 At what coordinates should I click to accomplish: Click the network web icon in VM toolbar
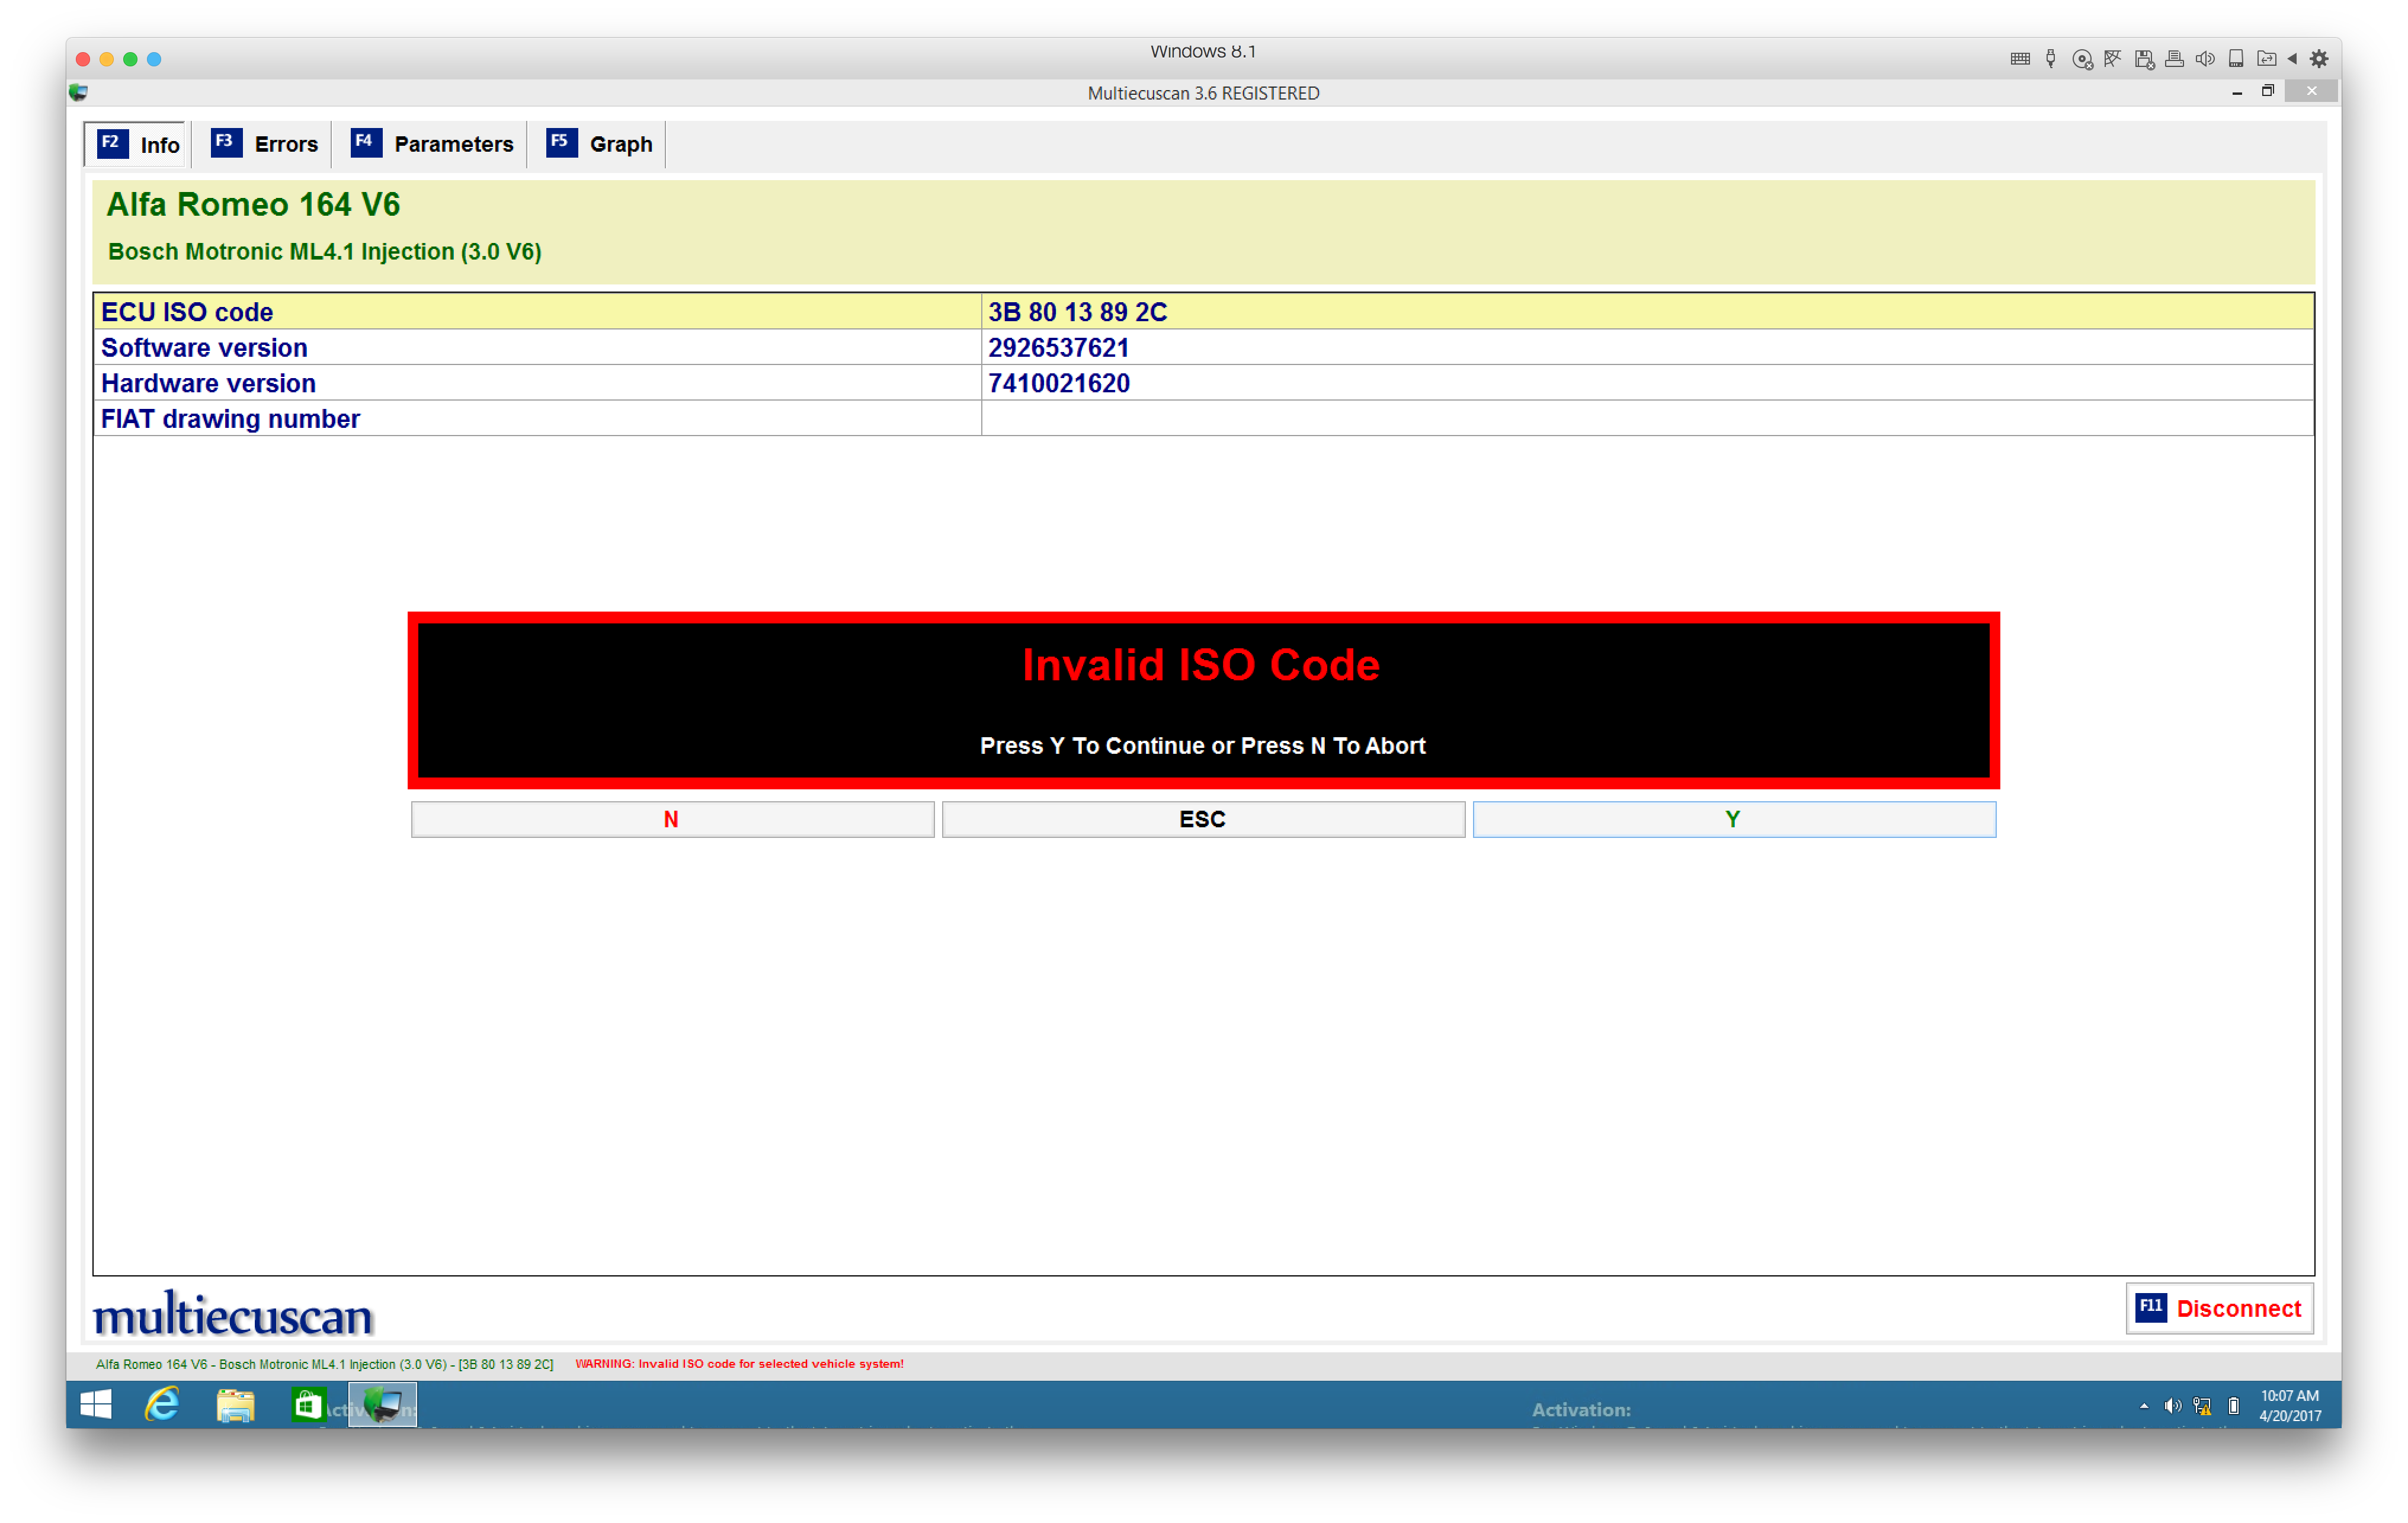click(2112, 59)
